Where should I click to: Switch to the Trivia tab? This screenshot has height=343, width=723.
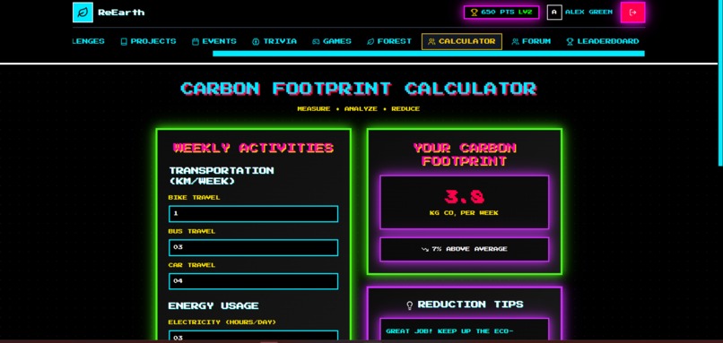point(274,41)
